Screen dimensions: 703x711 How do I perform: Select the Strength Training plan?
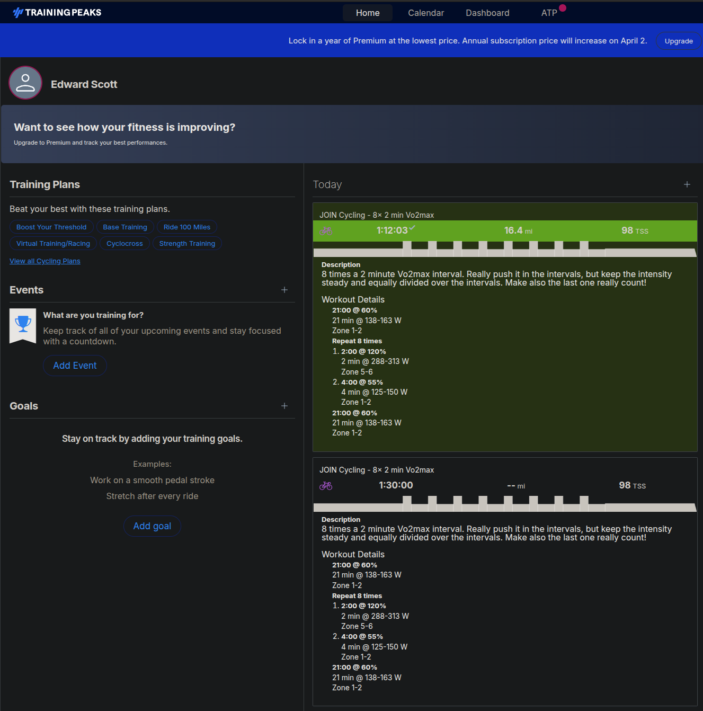pos(187,244)
